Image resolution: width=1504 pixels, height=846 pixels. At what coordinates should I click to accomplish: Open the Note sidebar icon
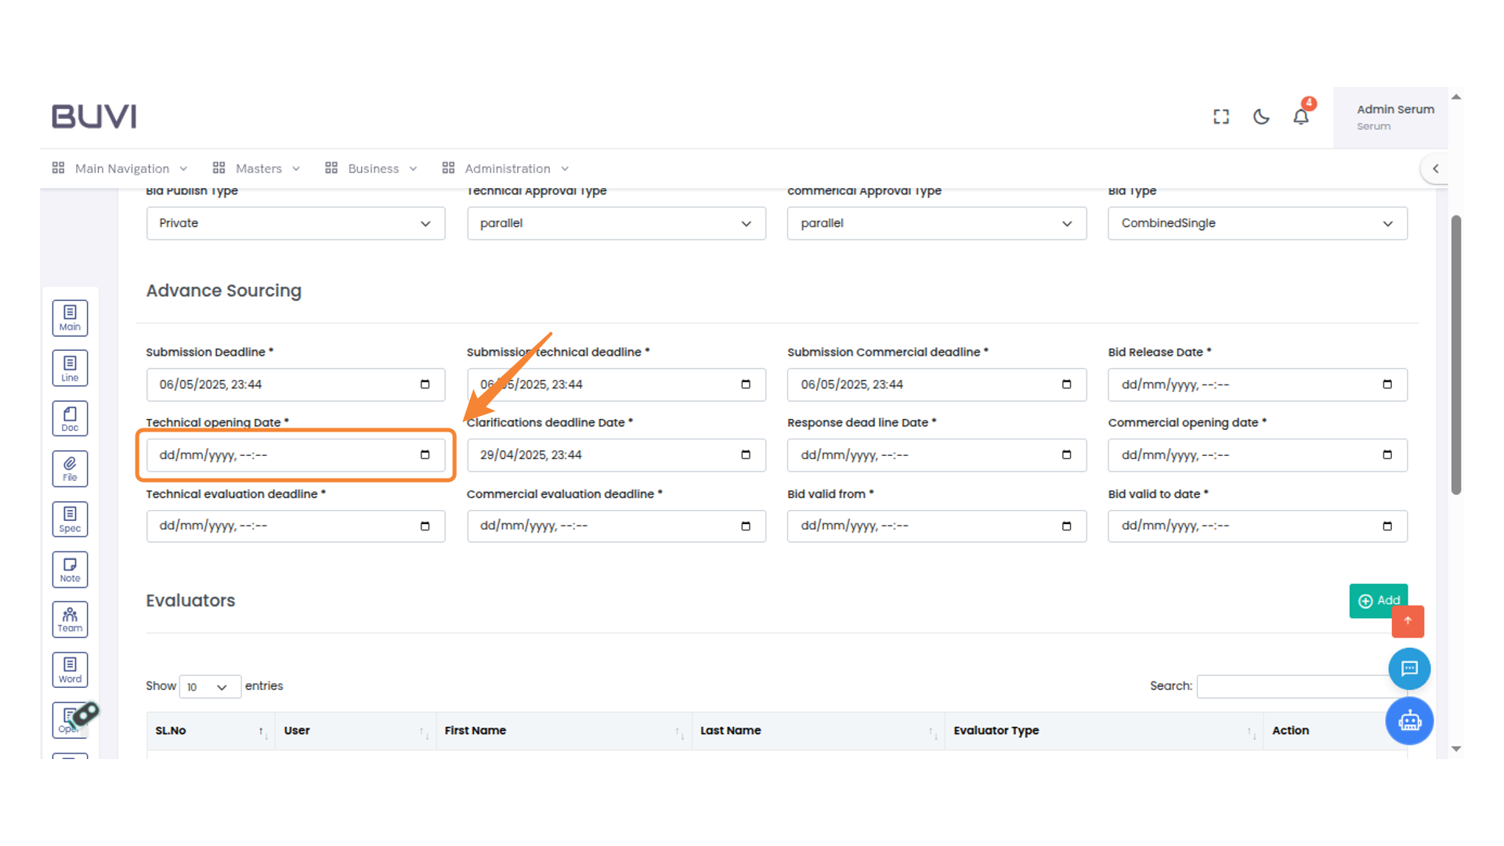pyautogui.click(x=70, y=569)
